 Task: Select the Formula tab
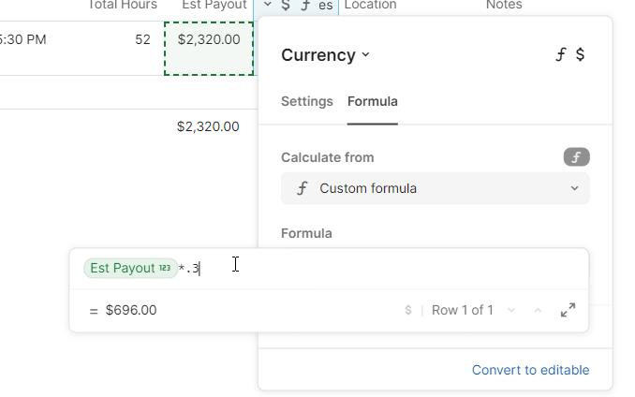372,101
